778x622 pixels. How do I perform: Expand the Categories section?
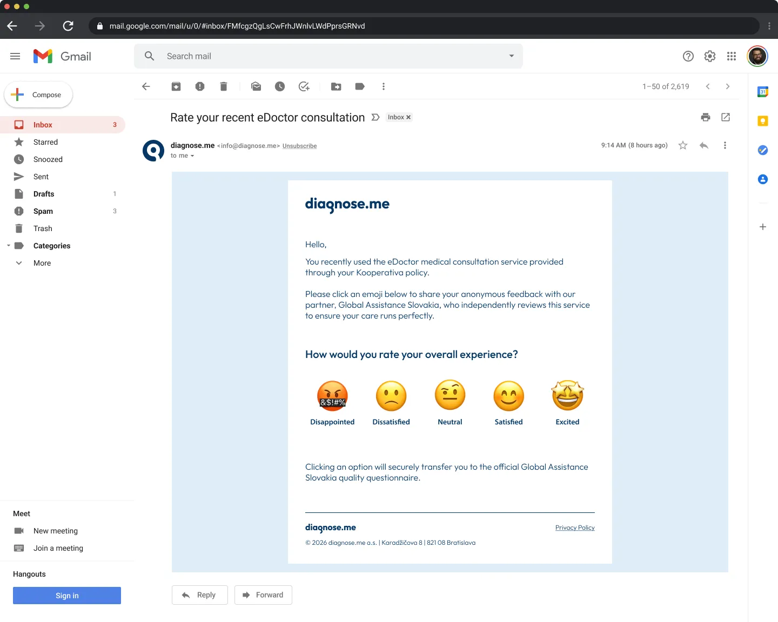click(x=9, y=246)
